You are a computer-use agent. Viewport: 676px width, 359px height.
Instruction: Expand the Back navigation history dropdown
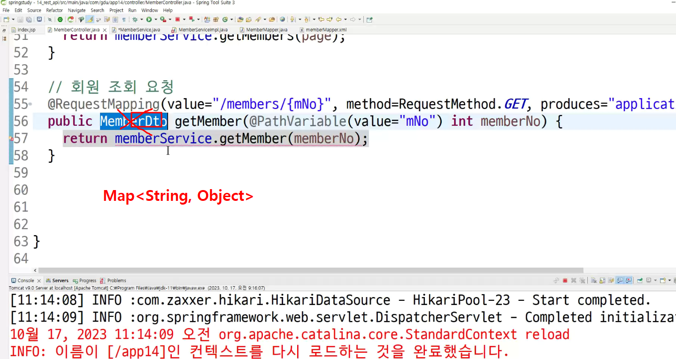click(346, 20)
